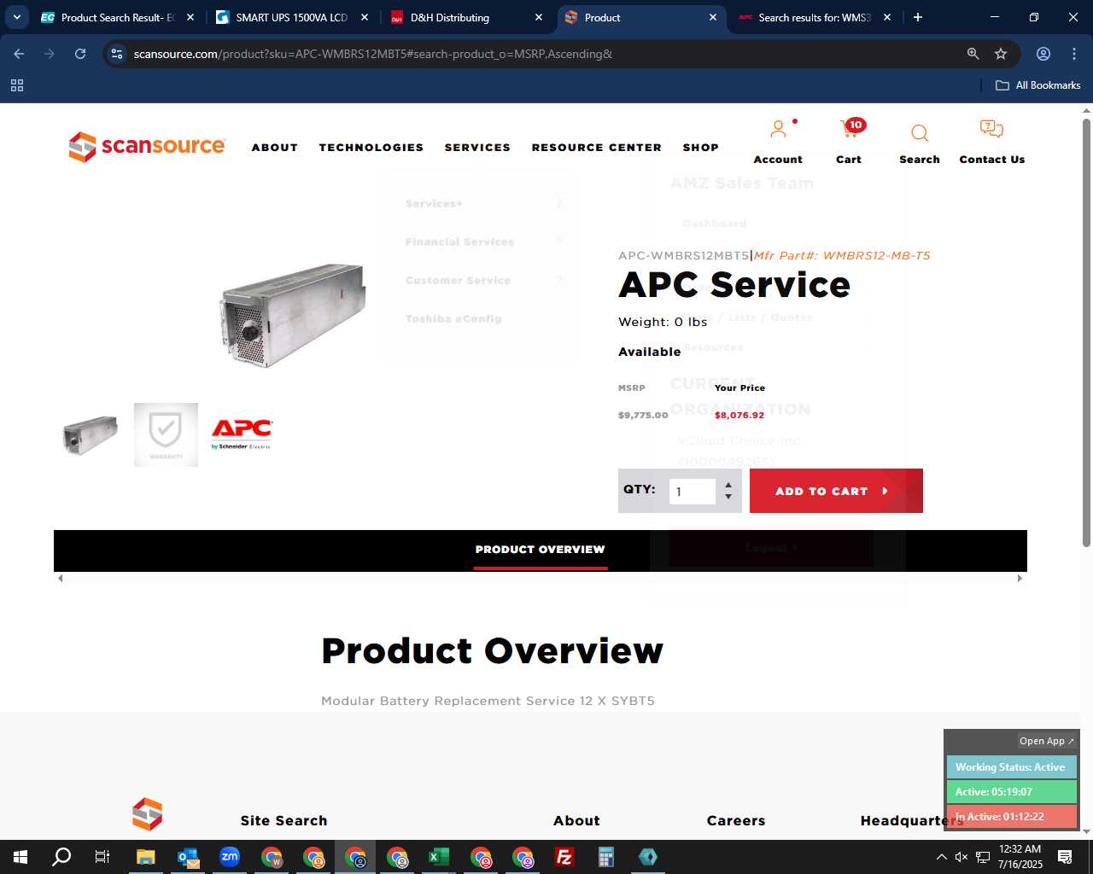1093x874 pixels.
Task: Go back to the previous page
Action: pos(19,54)
